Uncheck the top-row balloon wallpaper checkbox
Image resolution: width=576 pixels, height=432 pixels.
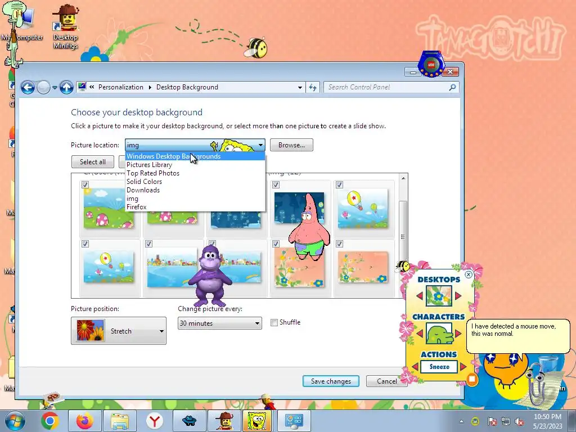339,184
